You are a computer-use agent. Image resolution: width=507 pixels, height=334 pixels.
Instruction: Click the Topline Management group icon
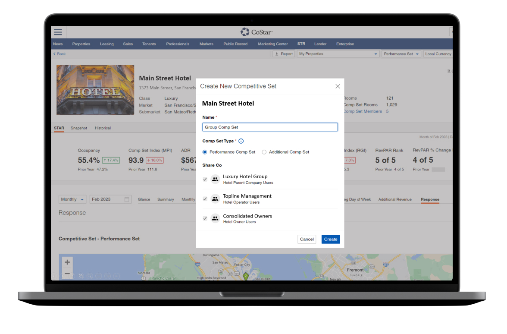click(x=215, y=199)
